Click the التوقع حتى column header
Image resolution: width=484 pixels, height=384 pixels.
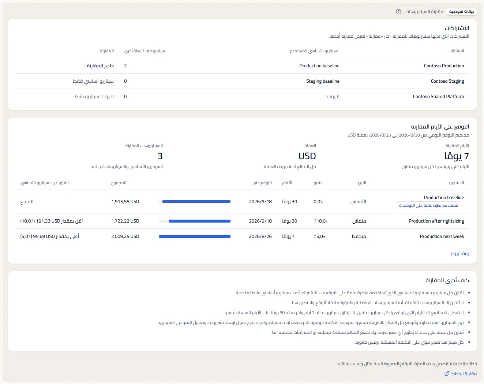pyautogui.click(x=262, y=183)
